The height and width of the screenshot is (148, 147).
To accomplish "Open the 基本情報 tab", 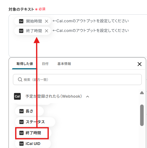I will [x=64, y=64].
